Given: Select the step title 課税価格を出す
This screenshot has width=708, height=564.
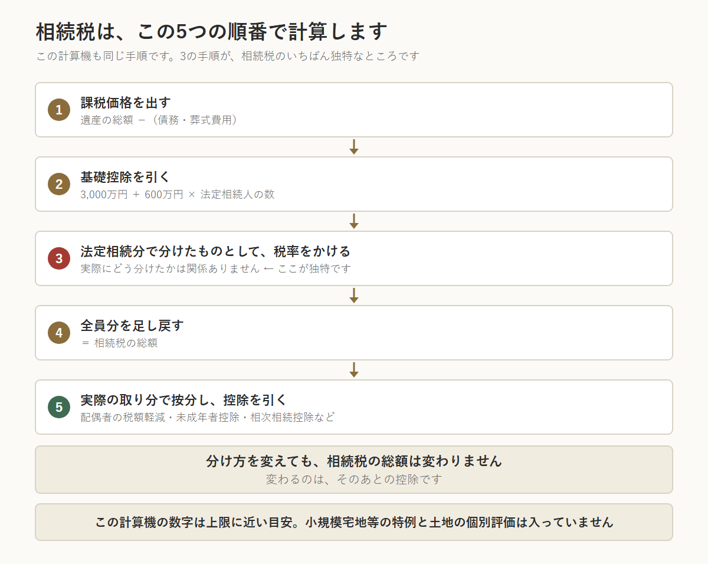Looking at the screenshot, I should click(x=126, y=103).
